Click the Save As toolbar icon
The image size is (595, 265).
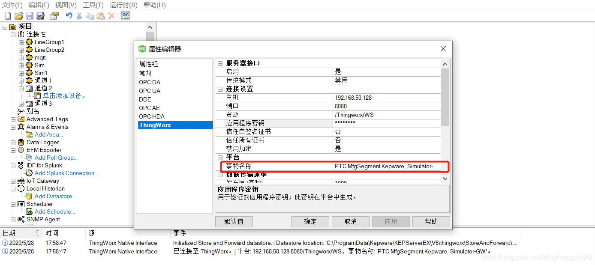point(40,16)
